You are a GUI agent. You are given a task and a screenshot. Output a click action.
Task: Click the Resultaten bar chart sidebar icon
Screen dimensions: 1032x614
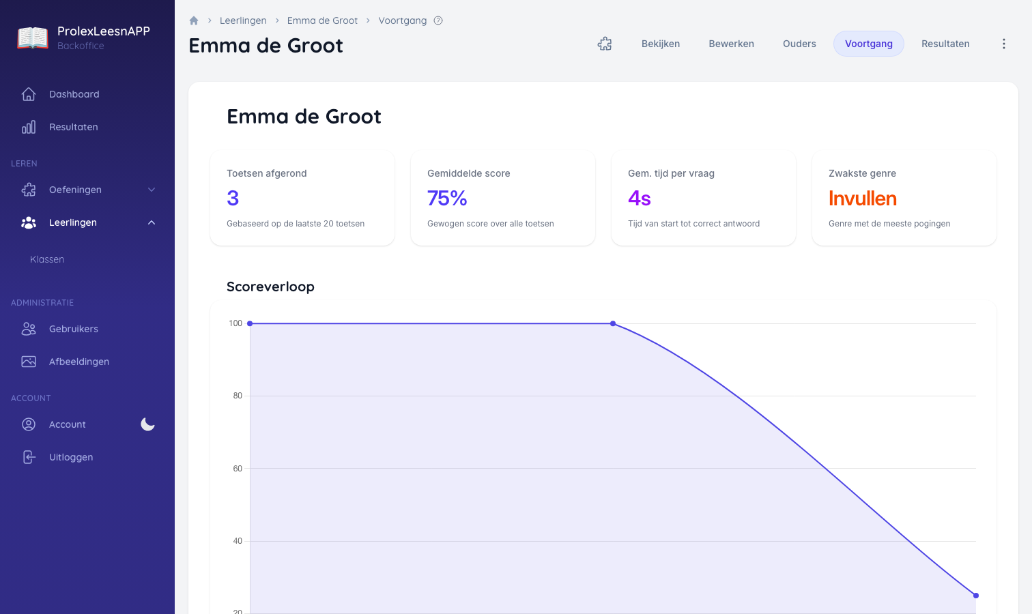[29, 127]
